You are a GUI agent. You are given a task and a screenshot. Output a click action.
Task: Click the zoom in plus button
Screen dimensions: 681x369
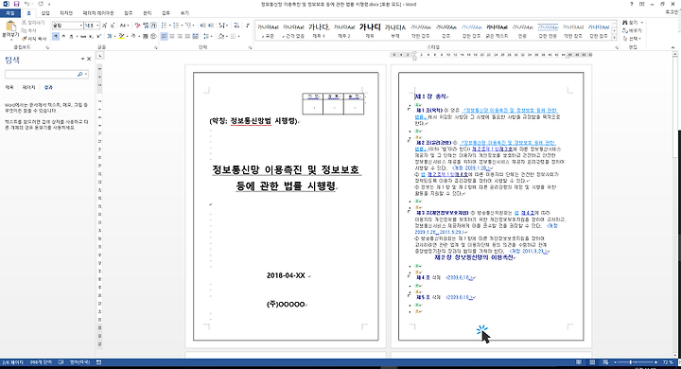(655, 362)
